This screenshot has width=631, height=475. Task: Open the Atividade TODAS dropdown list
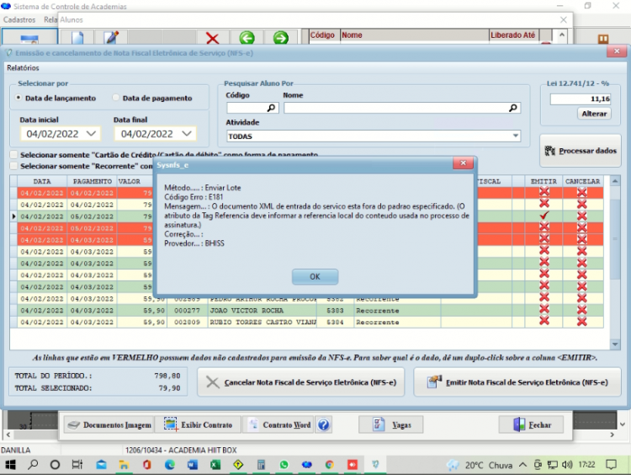(516, 136)
